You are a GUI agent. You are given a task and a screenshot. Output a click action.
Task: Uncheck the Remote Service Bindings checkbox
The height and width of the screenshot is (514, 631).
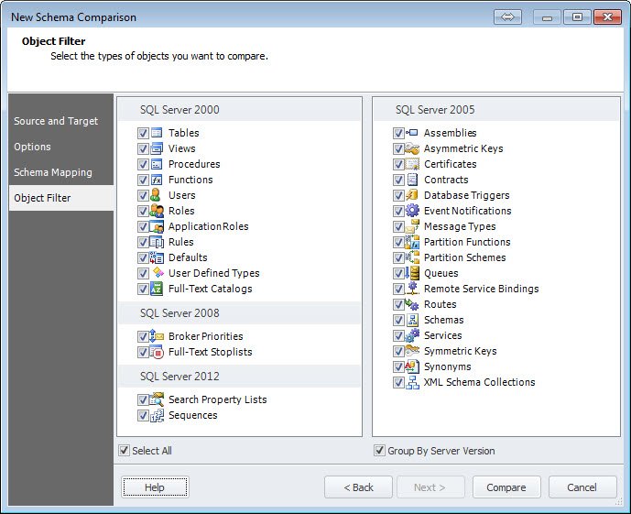click(x=398, y=289)
